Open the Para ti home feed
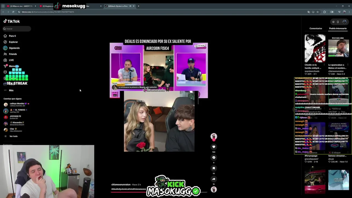 click(x=10, y=36)
